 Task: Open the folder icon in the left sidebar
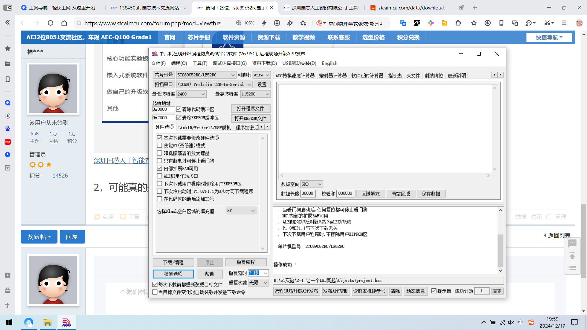tap(8, 64)
